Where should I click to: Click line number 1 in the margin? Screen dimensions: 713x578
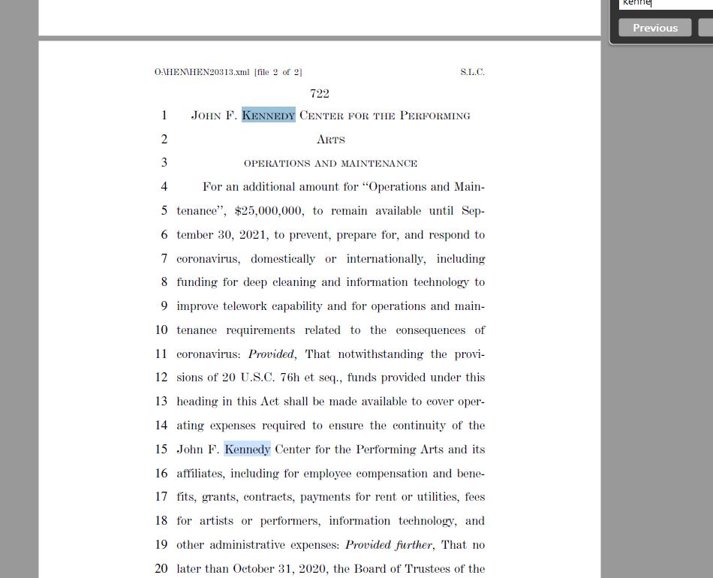coord(164,116)
